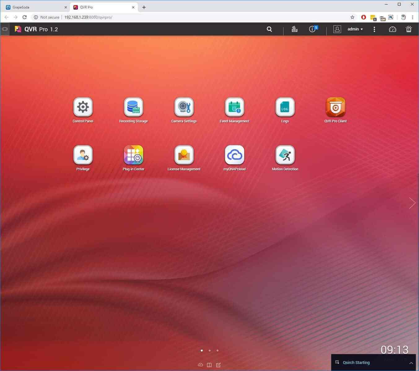Open the Control Panel app
This screenshot has height=371, width=419.
[x=83, y=107]
